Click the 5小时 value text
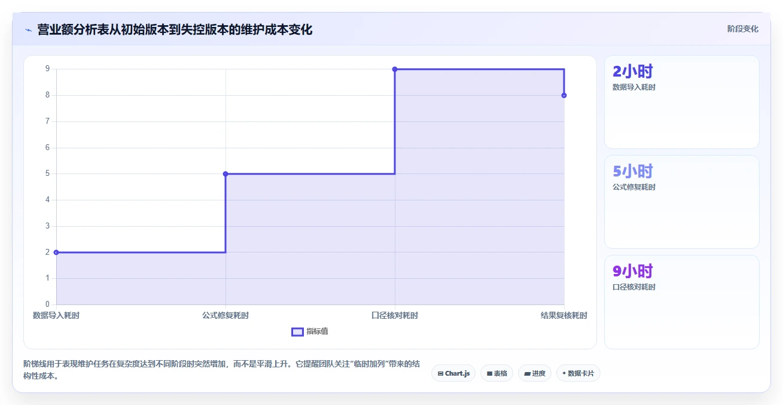 tap(632, 172)
